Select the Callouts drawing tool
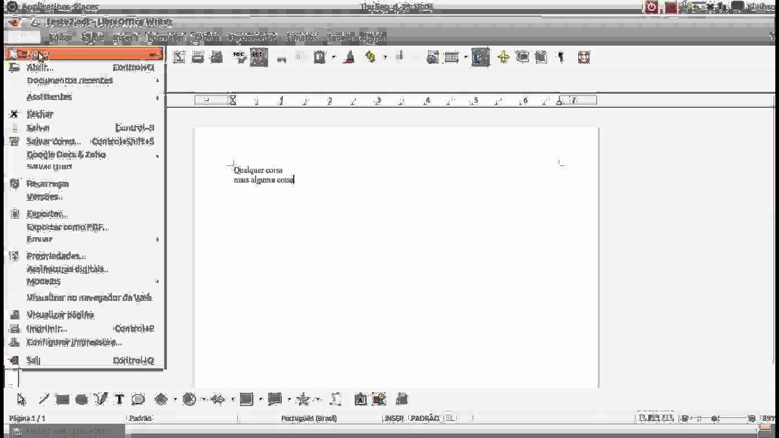This screenshot has height=438, width=779. [x=138, y=400]
